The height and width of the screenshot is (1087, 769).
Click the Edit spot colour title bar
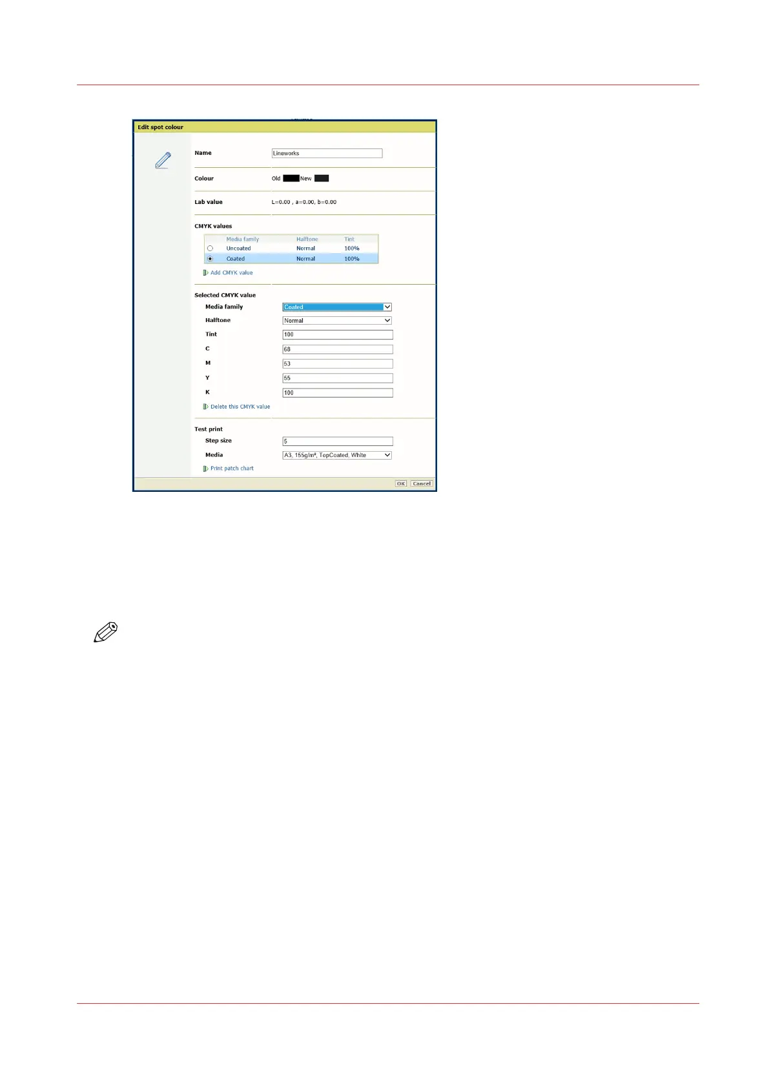point(285,127)
